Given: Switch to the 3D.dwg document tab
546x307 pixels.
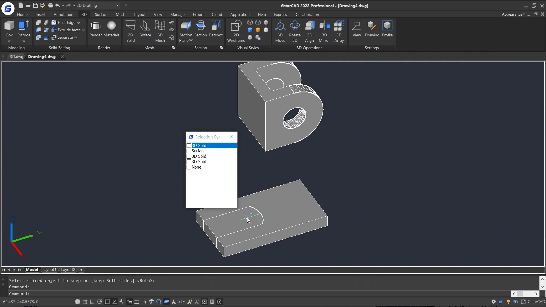Looking at the screenshot, I should [16, 57].
